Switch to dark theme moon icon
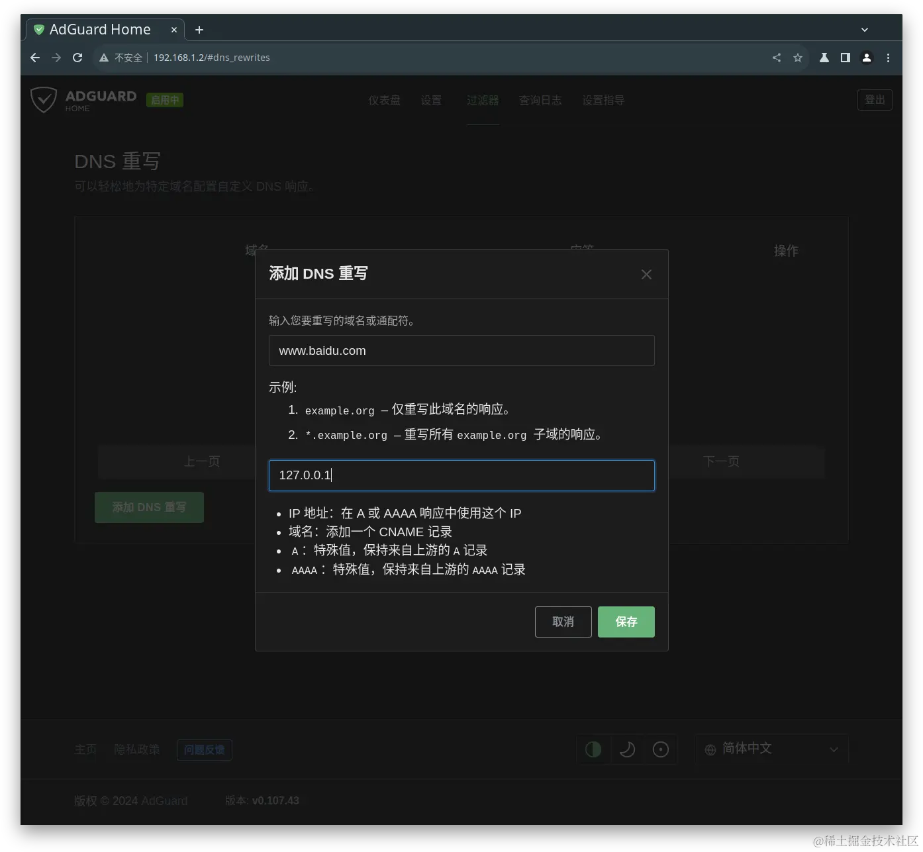 click(x=627, y=749)
